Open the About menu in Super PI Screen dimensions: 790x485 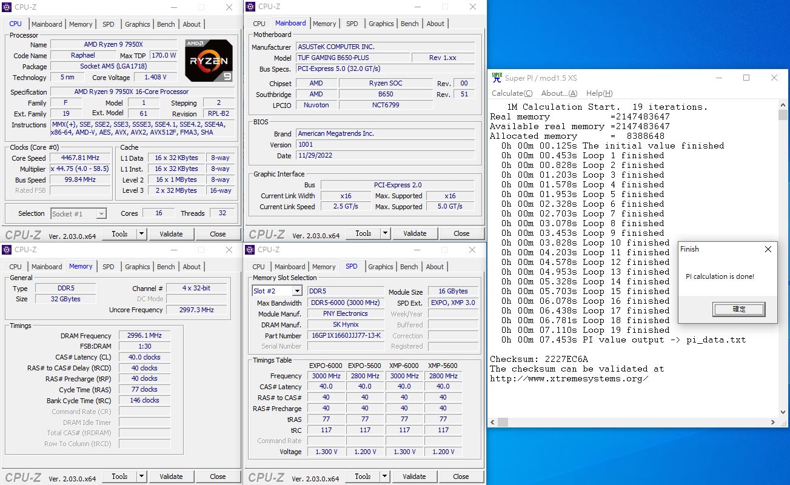[559, 93]
